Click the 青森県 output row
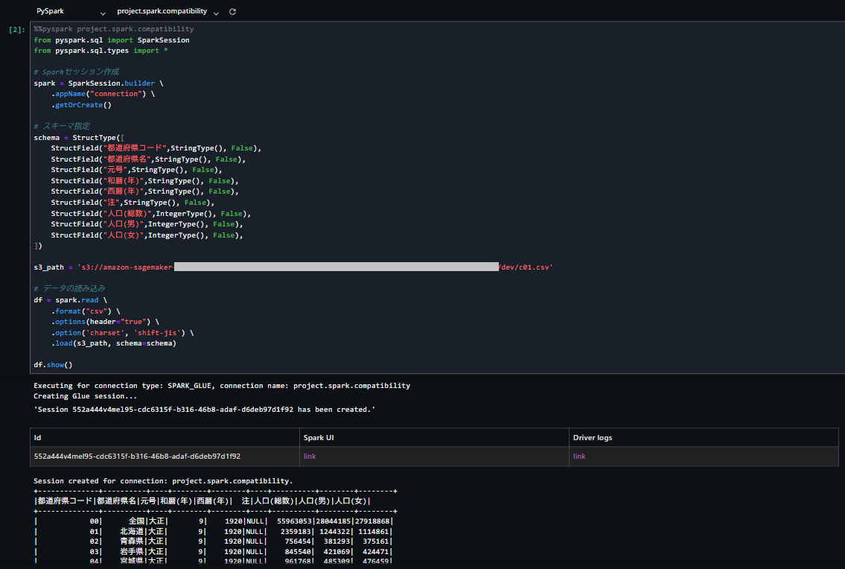 coord(214,541)
